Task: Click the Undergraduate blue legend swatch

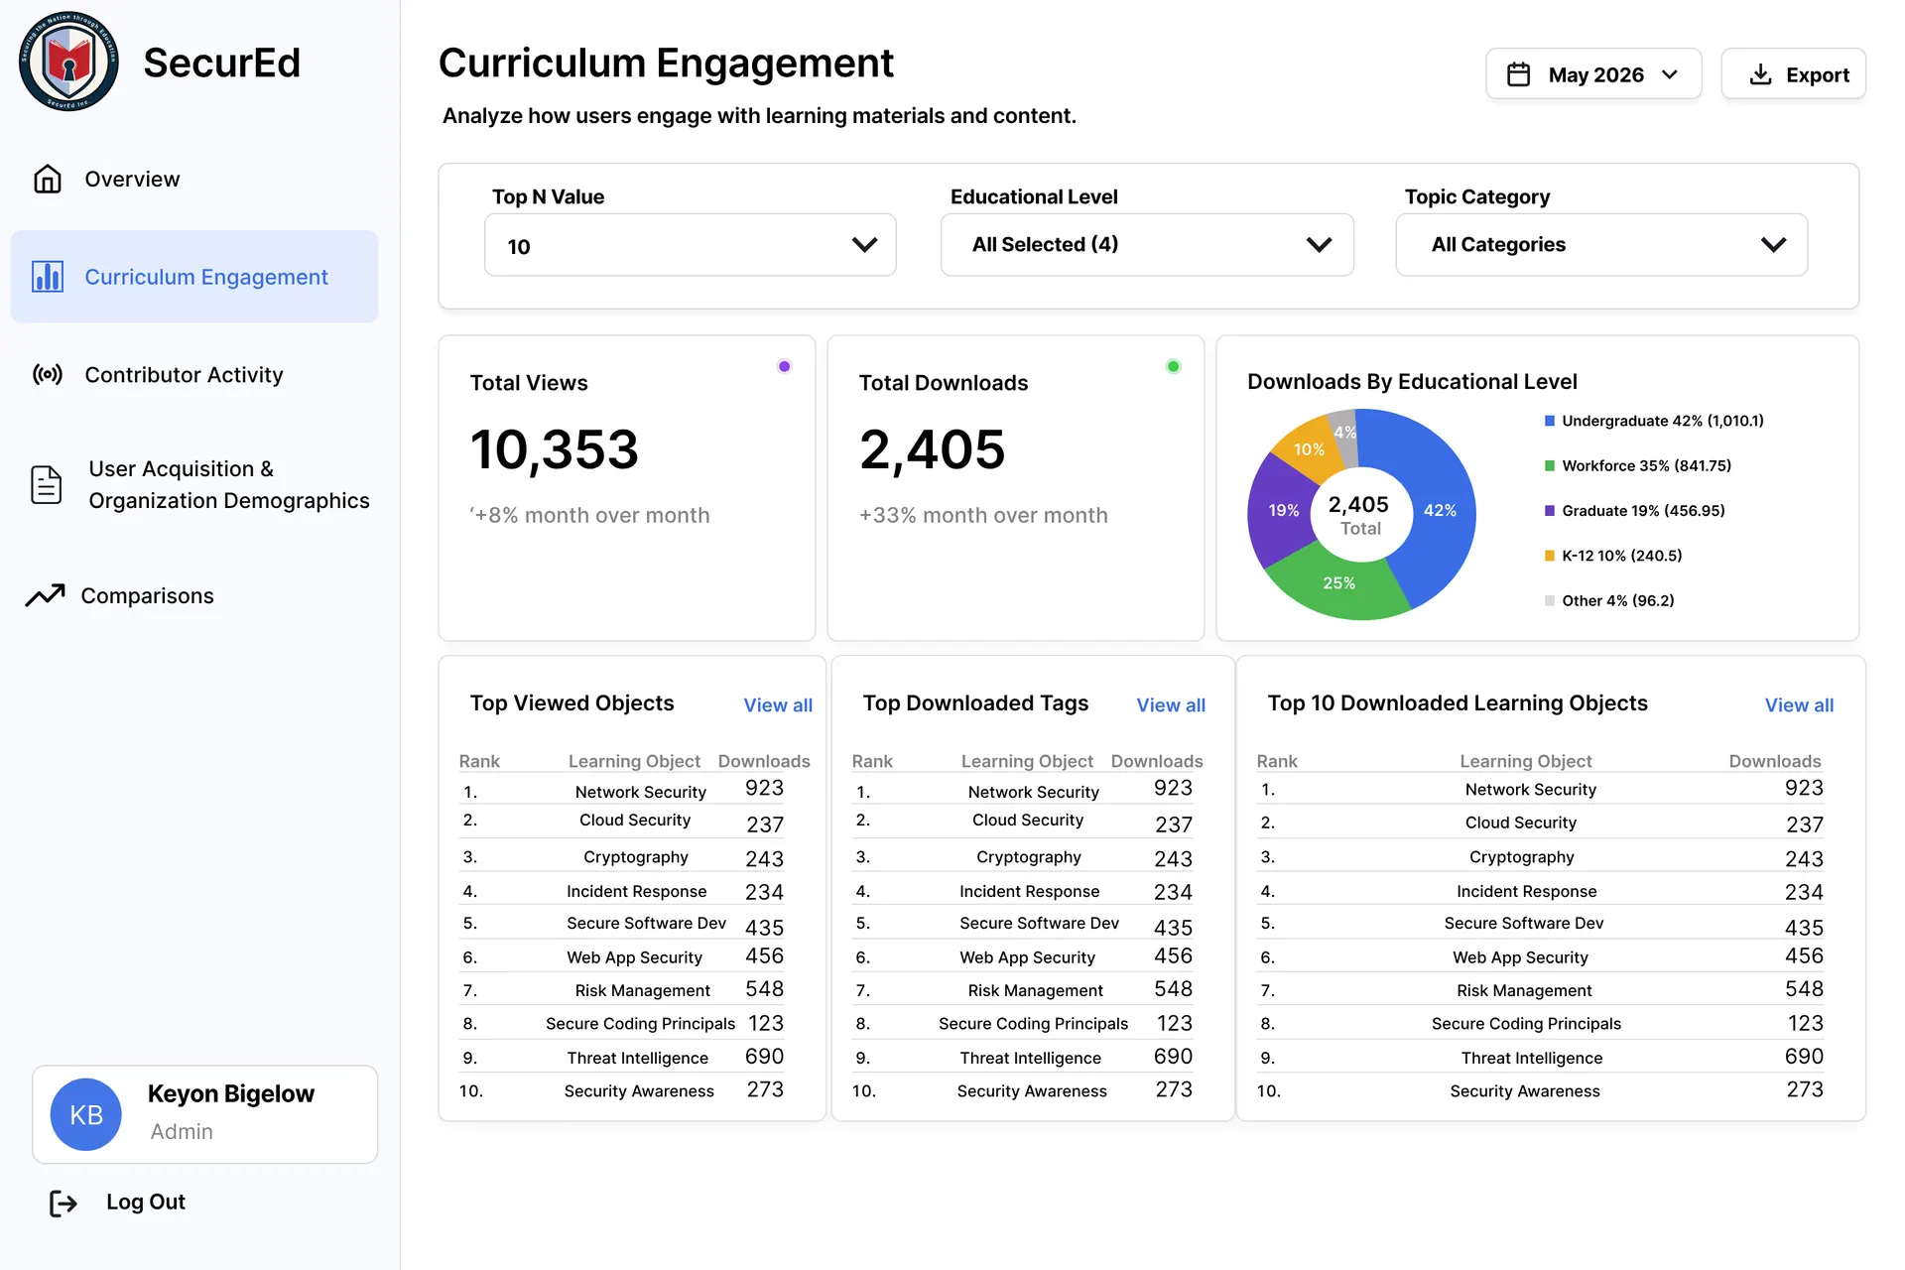Action: click(1550, 421)
